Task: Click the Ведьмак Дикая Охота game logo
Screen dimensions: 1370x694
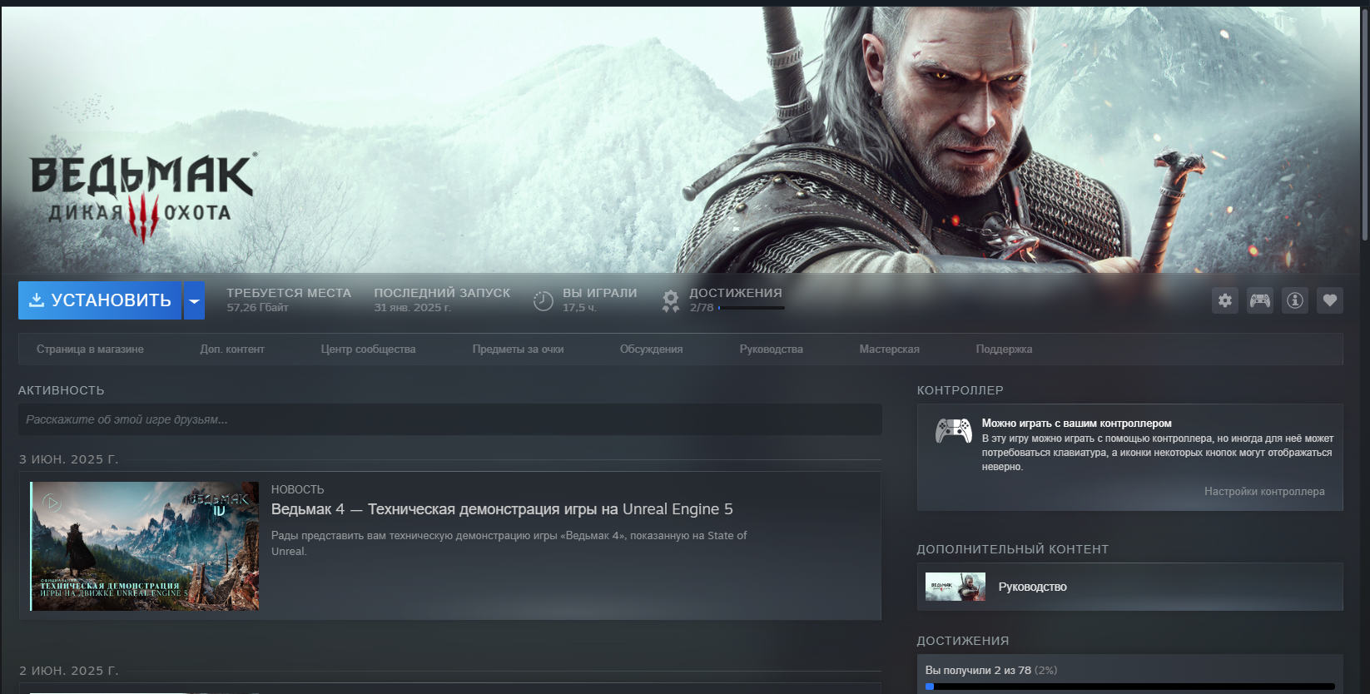Action: coord(142,197)
